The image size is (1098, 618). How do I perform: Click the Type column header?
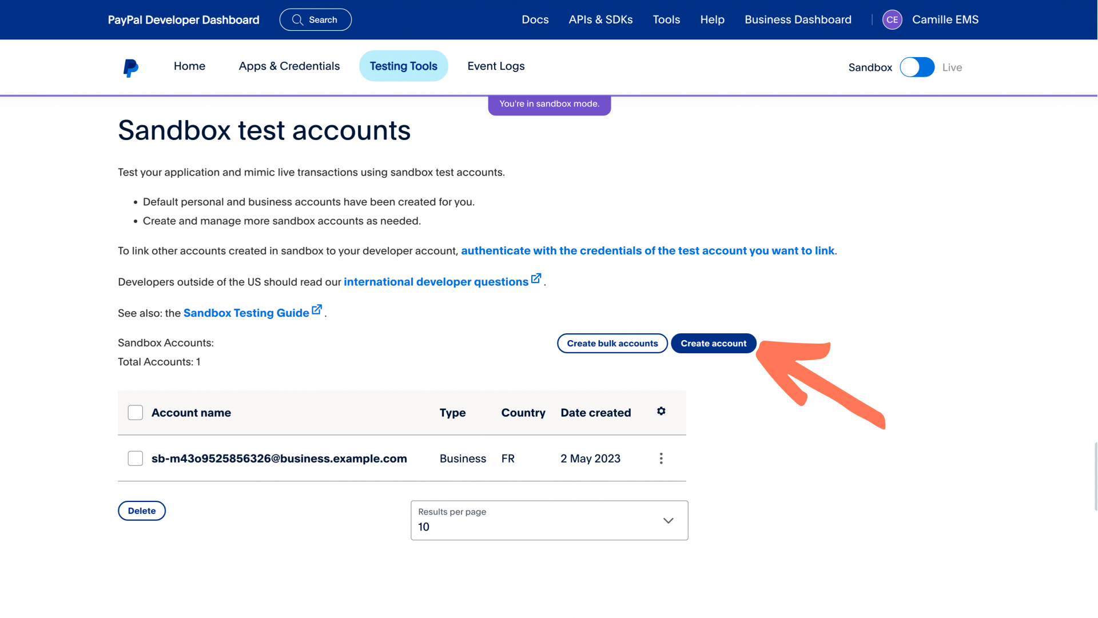pos(452,413)
